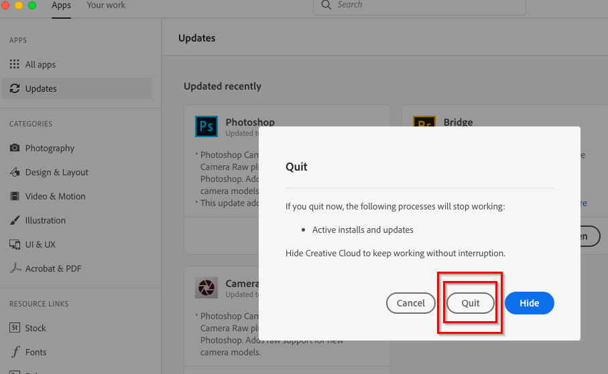Click the Photoshop app icon
Viewport: 608px width, 374px height.
206,126
